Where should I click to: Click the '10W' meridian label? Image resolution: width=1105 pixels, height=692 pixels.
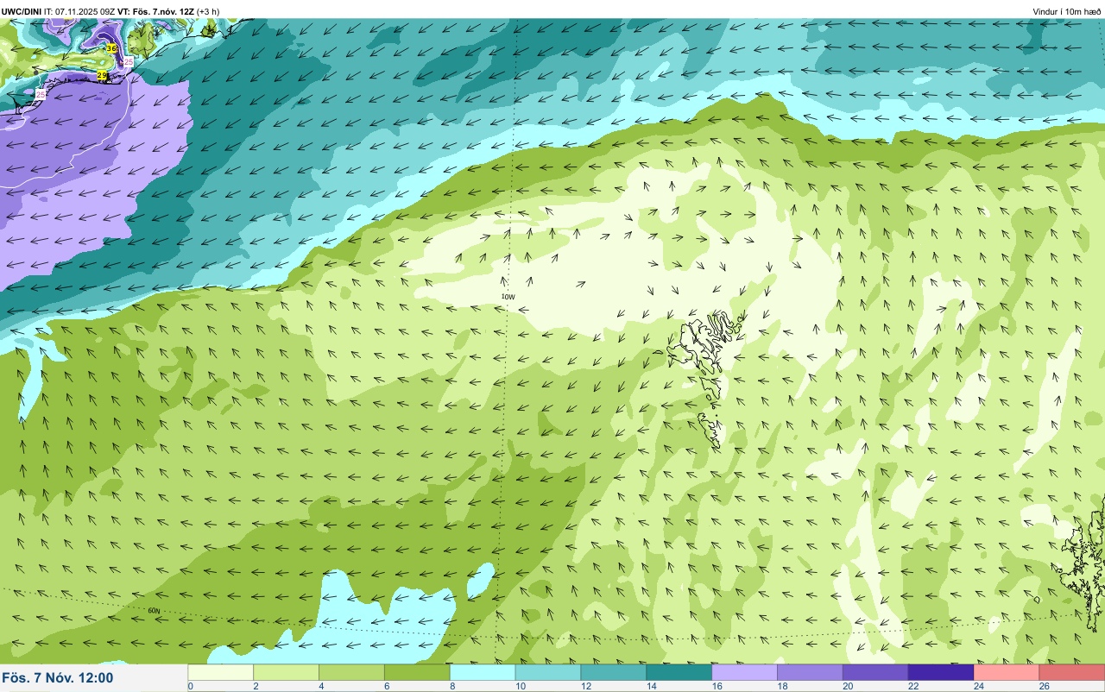508,297
